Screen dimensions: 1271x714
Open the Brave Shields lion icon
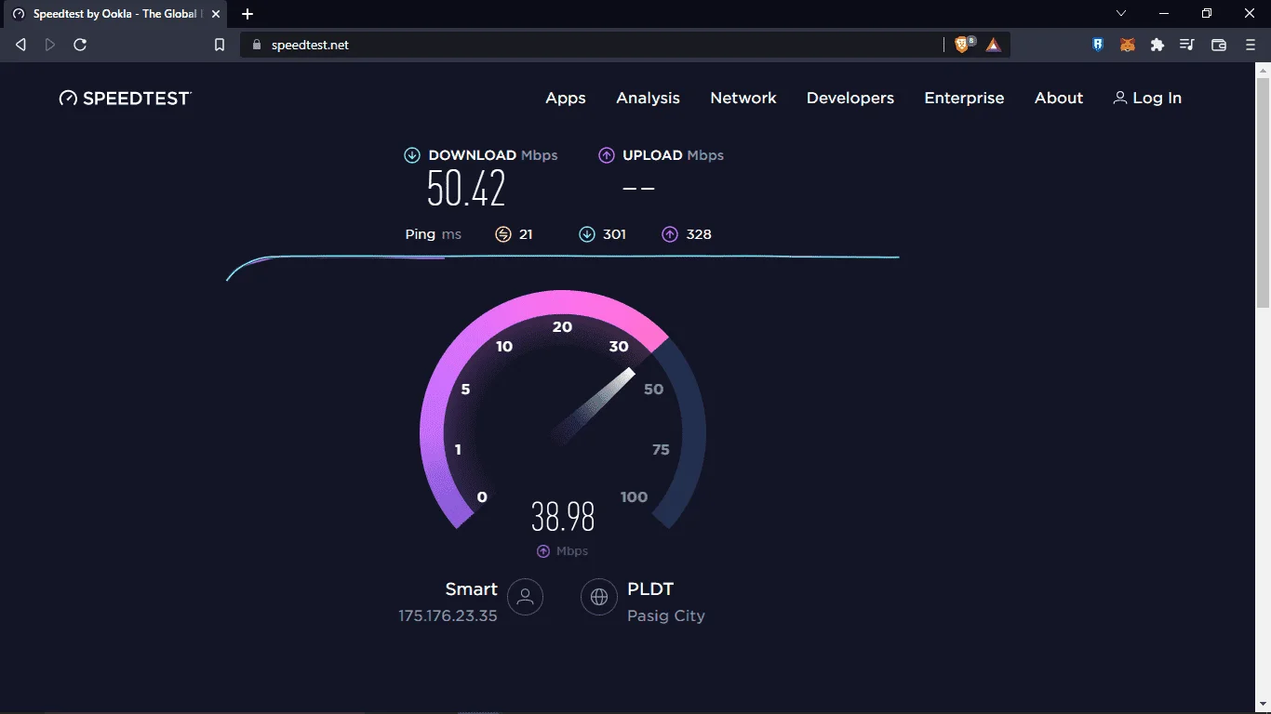click(964, 45)
